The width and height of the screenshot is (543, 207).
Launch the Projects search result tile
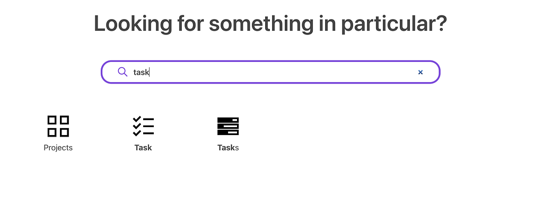[58, 133]
